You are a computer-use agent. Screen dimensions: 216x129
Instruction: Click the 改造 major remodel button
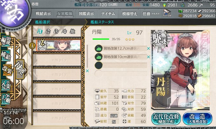tap(197, 119)
